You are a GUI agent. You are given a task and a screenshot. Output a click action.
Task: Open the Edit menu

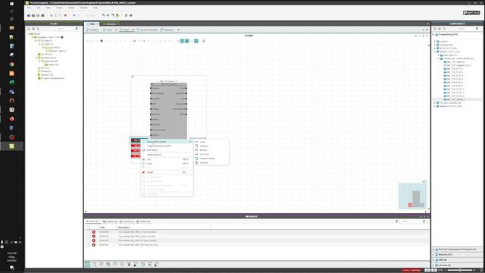39,8
